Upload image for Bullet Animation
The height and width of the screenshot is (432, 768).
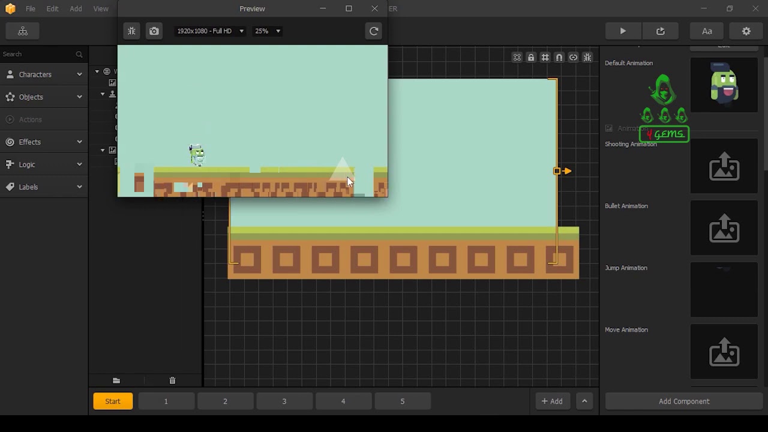tap(724, 228)
